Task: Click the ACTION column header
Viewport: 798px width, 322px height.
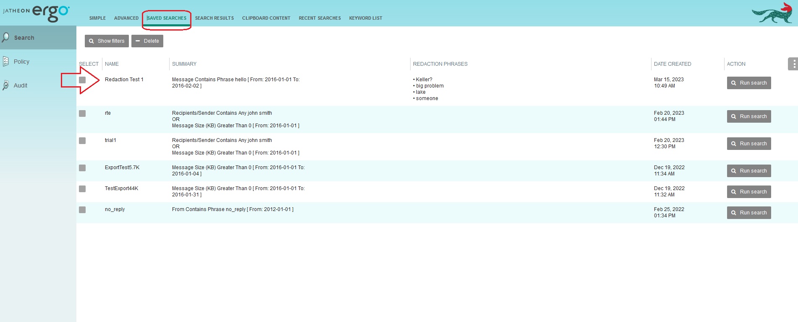Action: (736, 64)
